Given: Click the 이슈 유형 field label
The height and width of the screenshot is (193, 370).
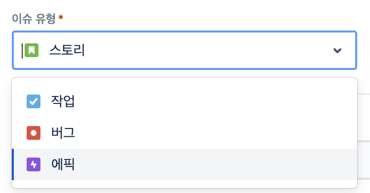Looking at the screenshot, I should click(x=34, y=19).
